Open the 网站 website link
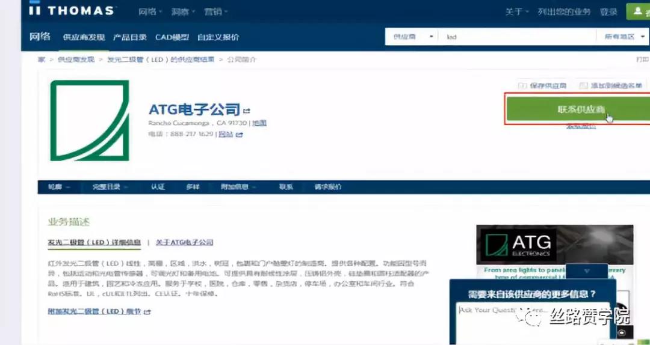 pos(226,134)
